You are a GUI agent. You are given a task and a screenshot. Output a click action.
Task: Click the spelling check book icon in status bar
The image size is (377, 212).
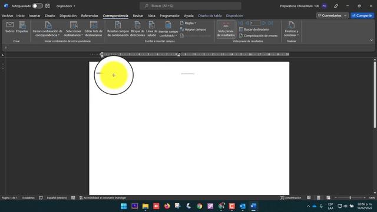41,198
